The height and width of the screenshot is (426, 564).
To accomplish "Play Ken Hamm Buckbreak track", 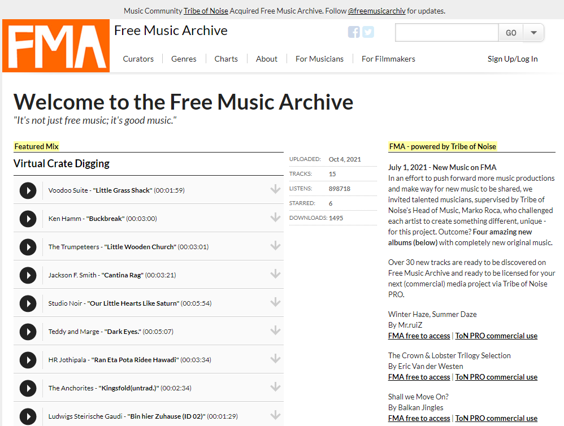I will point(28,219).
